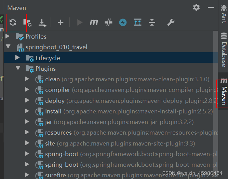Expand the surefire plugin node
The width and height of the screenshot is (228, 179).
click(x=27, y=175)
